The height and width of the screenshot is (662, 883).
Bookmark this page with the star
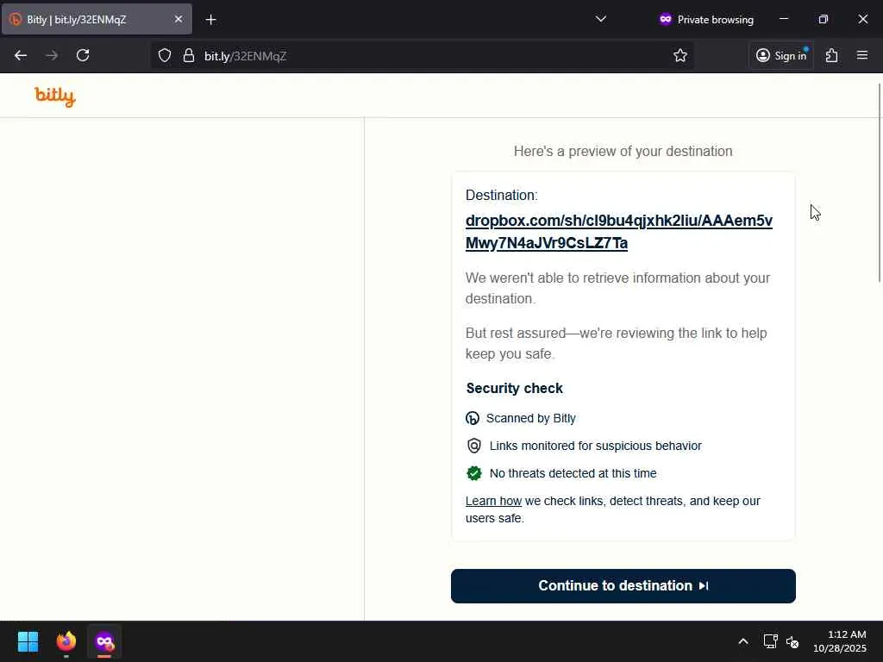pyautogui.click(x=680, y=55)
